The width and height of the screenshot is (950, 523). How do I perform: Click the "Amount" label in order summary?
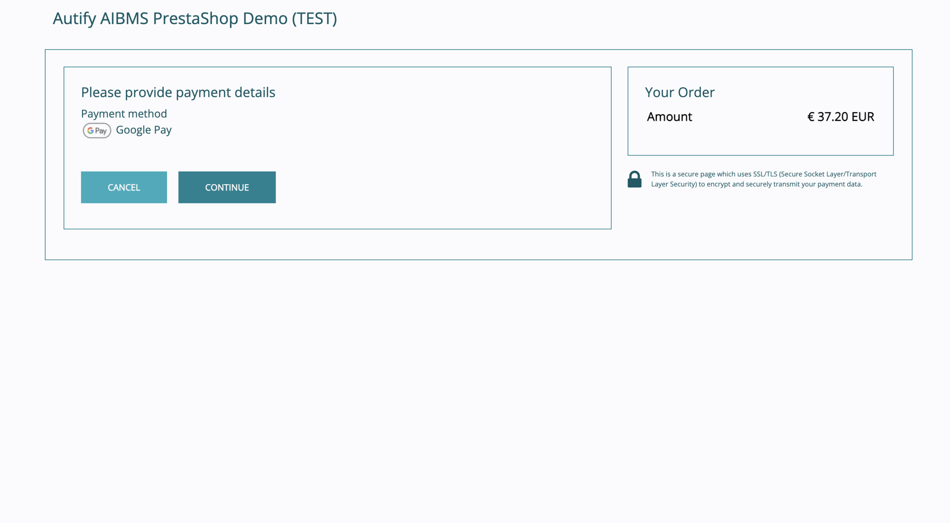point(669,117)
